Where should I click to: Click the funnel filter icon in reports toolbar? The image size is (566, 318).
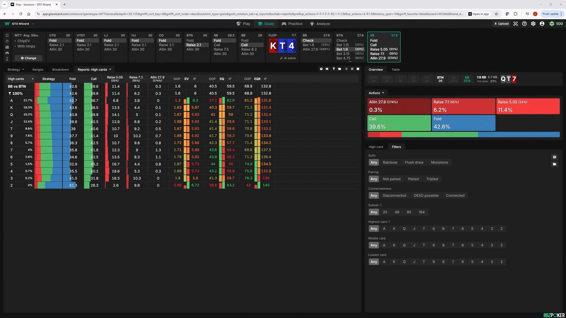(334, 69)
